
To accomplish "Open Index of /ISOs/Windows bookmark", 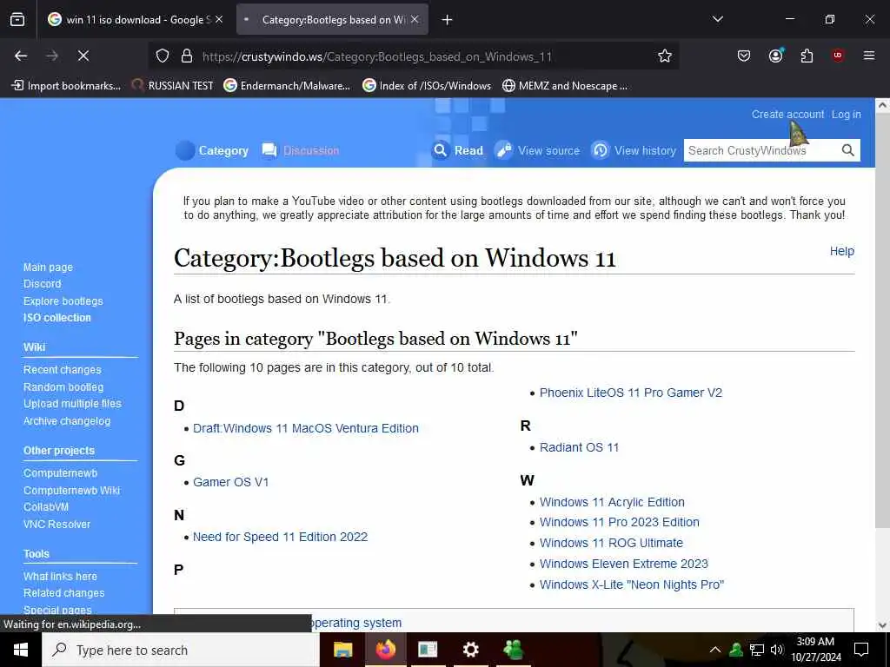I will (x=426, y=86).
